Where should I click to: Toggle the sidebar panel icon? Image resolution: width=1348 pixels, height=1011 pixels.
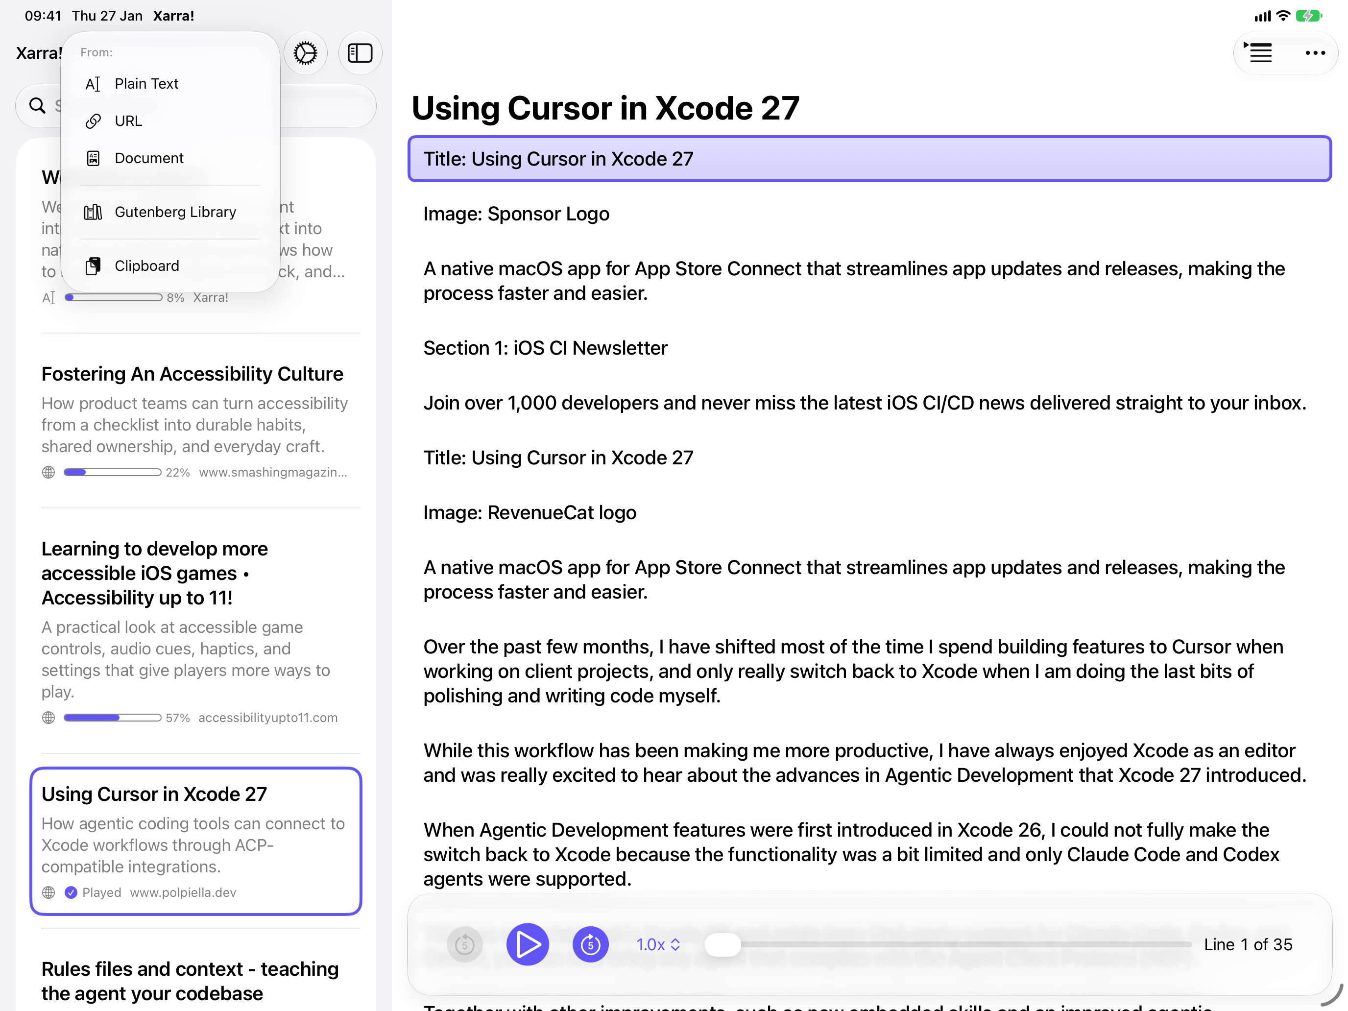(360, 53)
